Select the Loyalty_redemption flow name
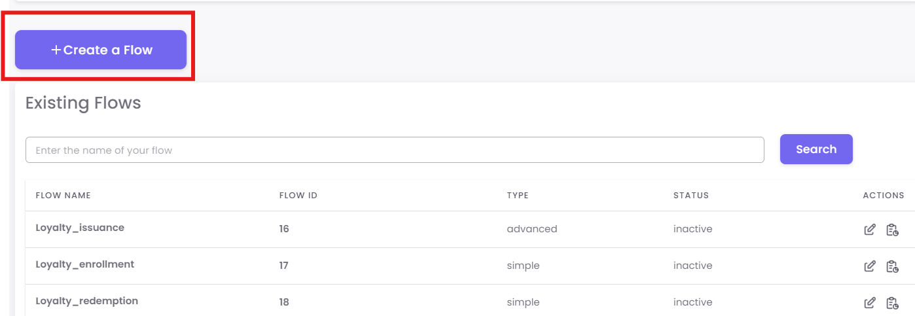Screen dimensions: 915x316 (x=86, y=302)
